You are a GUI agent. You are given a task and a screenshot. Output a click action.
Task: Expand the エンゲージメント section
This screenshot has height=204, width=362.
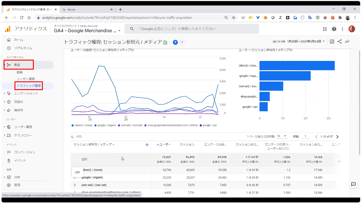(x=26, y=93)
